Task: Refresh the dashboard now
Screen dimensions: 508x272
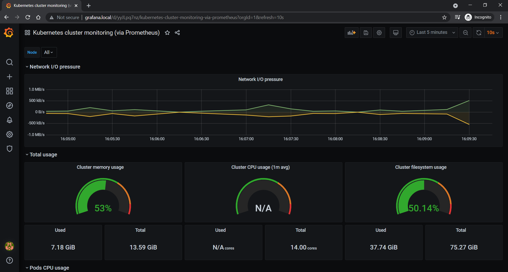Action: (479, 33)
